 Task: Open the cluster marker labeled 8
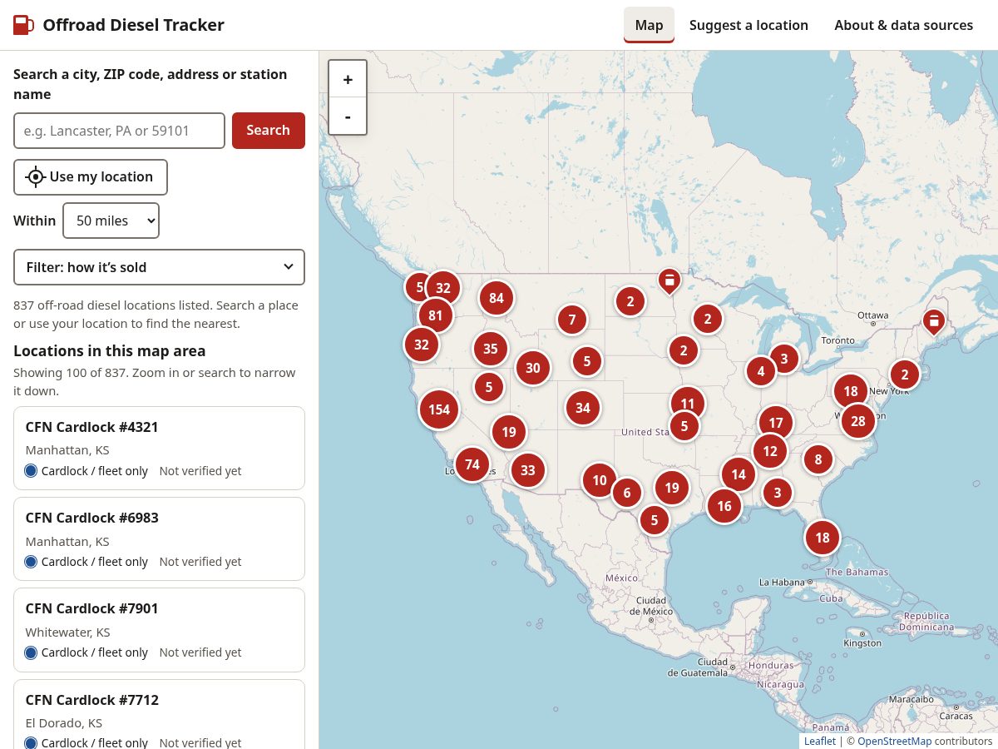click(x=818, y=459)
